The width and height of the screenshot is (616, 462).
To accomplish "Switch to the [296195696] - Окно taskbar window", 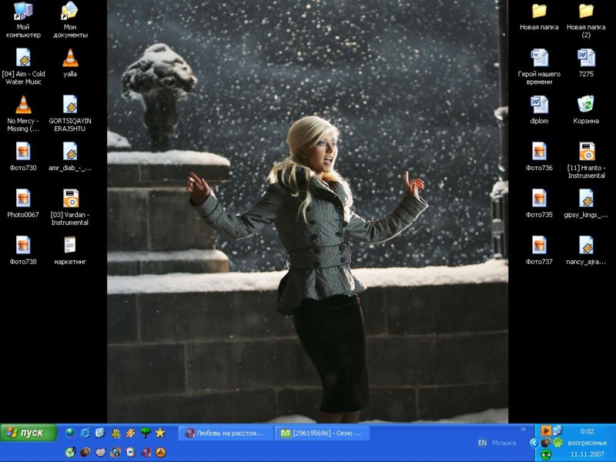I will (323, 433).
